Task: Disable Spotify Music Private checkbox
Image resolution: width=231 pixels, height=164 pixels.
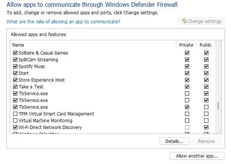Action: [x=187, y=67]
